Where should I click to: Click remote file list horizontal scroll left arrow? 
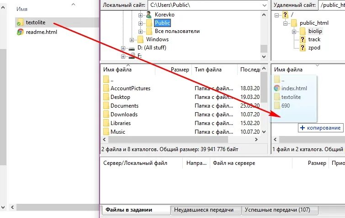[275, 140]
